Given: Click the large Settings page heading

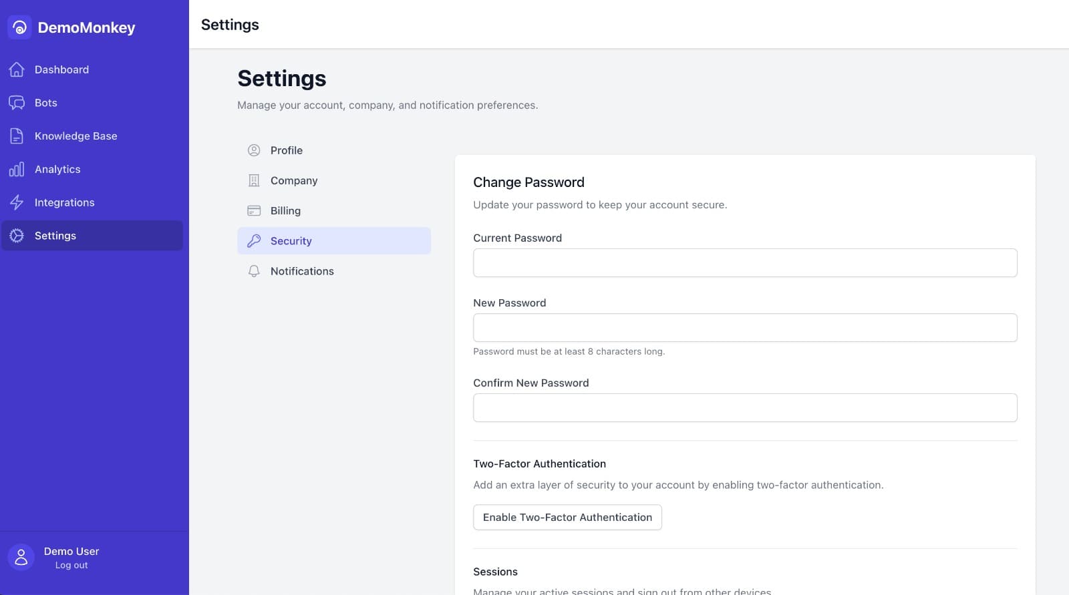Looking at the screenshot, I should 282,79.
